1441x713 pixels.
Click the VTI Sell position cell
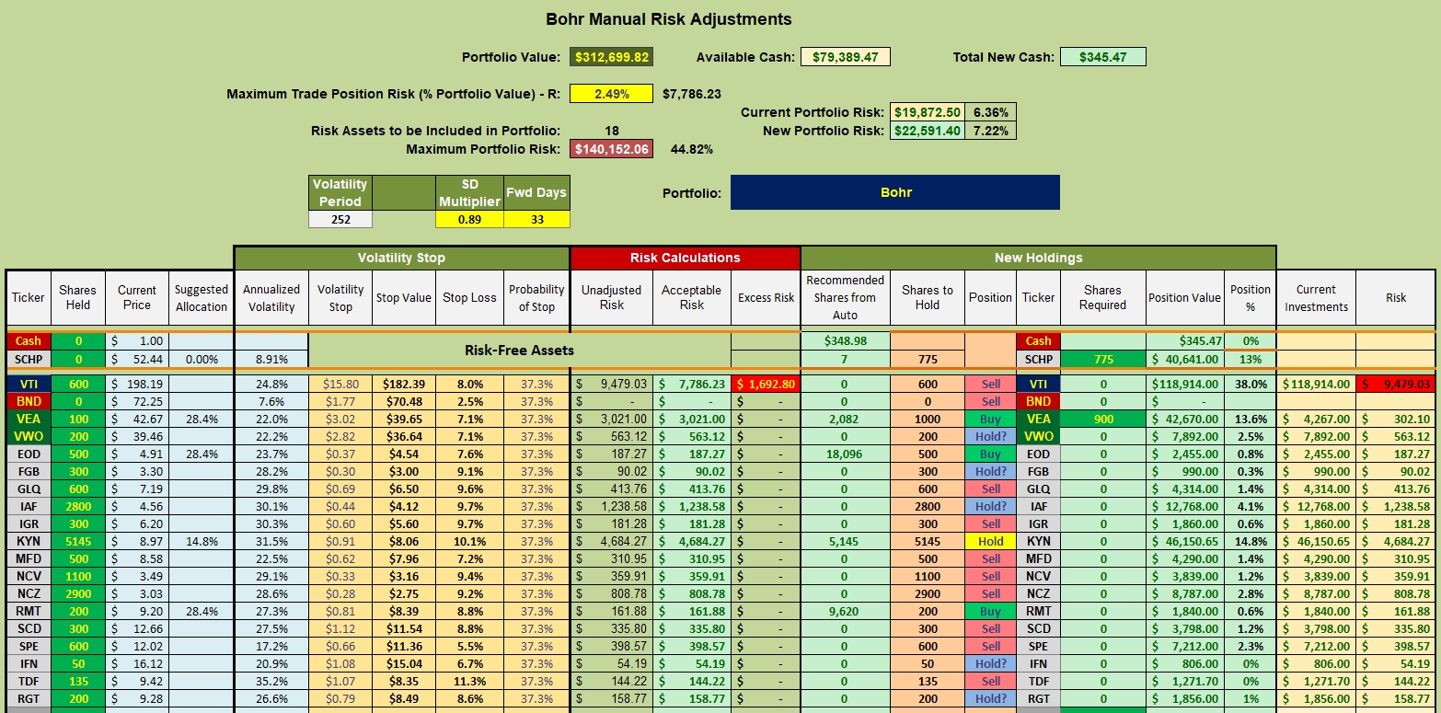click(990, 384)
